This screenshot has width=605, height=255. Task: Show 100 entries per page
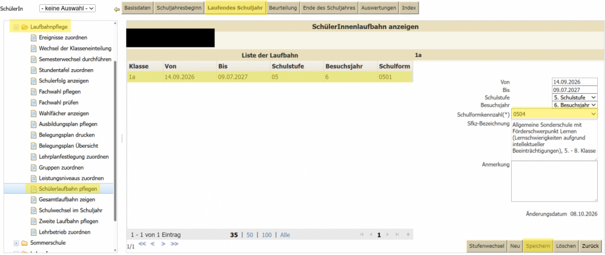point(266,235)
